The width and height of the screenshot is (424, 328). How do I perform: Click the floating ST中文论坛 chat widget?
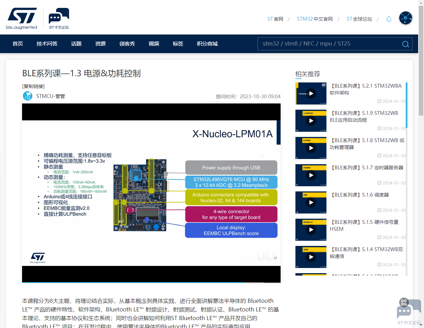pyautogui.click(x=409, y=311)
